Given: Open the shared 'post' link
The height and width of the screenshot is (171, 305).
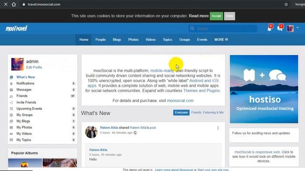Looking at the screenshot, I should (152, 128).
